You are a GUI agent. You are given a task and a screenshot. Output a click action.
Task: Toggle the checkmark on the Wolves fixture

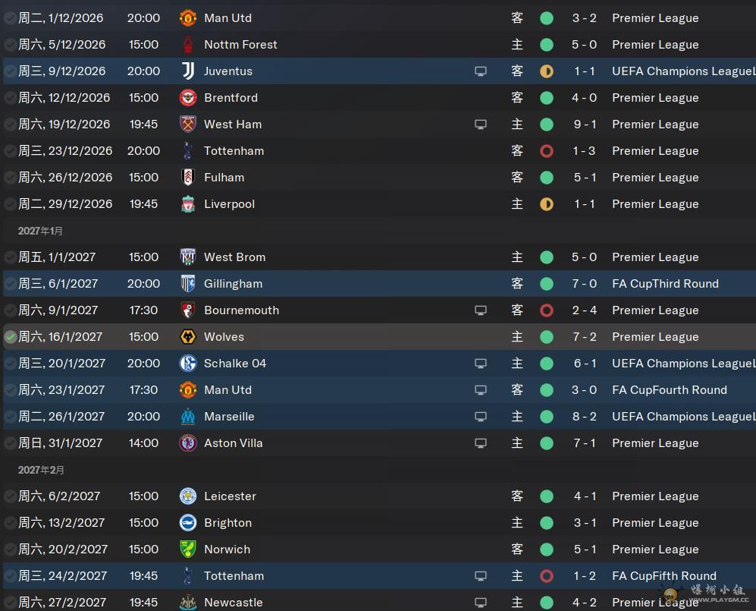pyautogui.click(x=11, y=337)
